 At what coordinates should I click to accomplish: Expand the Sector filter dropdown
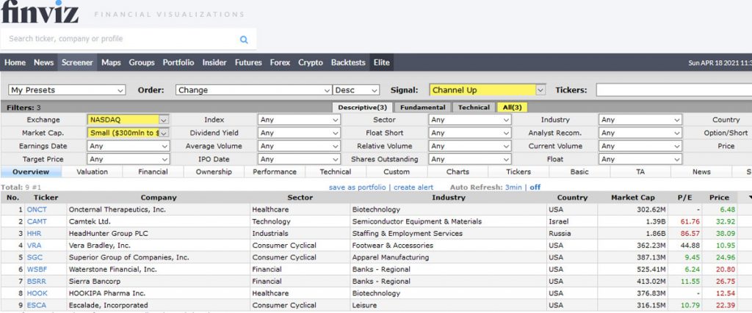point(469,119)
